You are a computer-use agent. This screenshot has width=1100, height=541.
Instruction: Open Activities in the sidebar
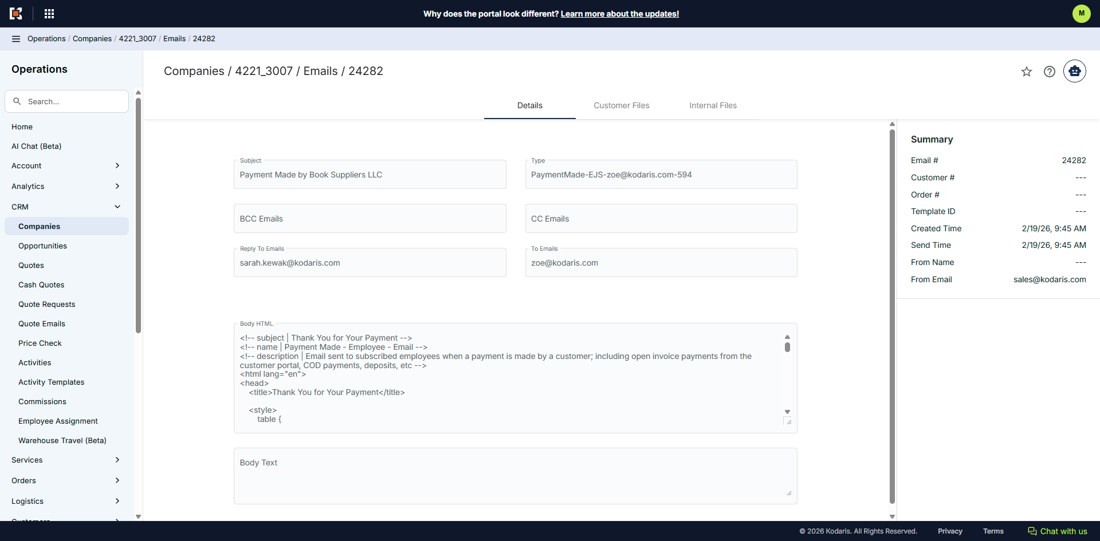click(x=66, y=362)
